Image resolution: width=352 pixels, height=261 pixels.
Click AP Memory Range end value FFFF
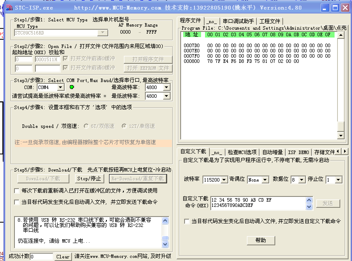pos(151,32)
